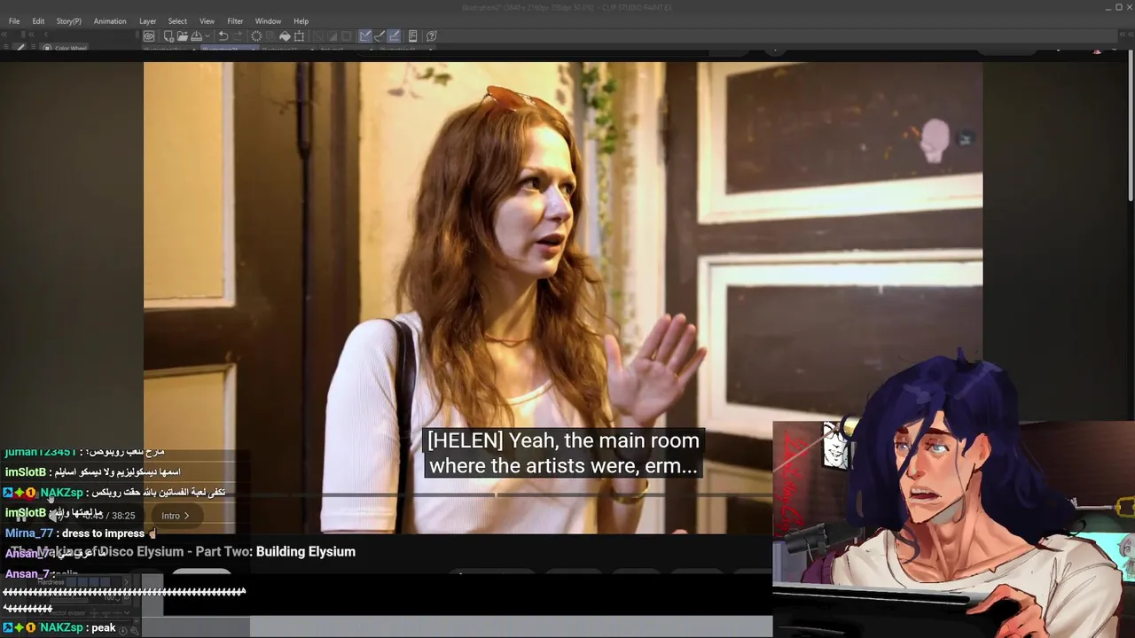The height and width of the screenshot is (638, 1135).
Task: Click the video title Building Elysium
Action: pyautogui.click(x=306, y=551)
